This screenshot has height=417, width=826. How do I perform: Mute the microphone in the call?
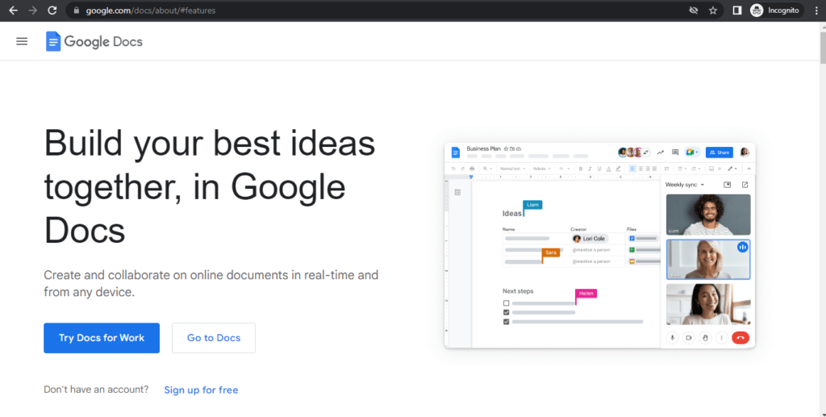click(672, 338)
